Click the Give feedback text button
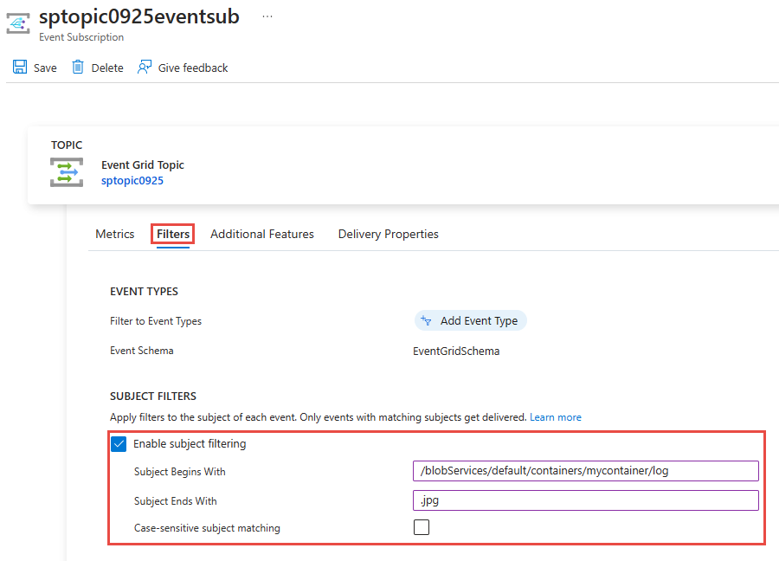Image resolution: width=779 pixels, height=561 pixels. 193,68
